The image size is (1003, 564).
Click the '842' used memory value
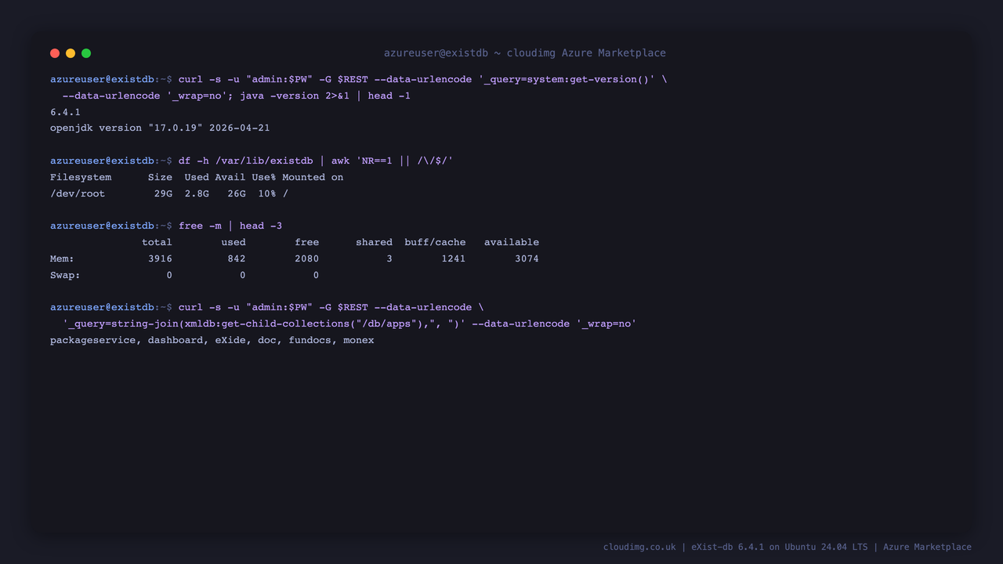coord(237,258)
